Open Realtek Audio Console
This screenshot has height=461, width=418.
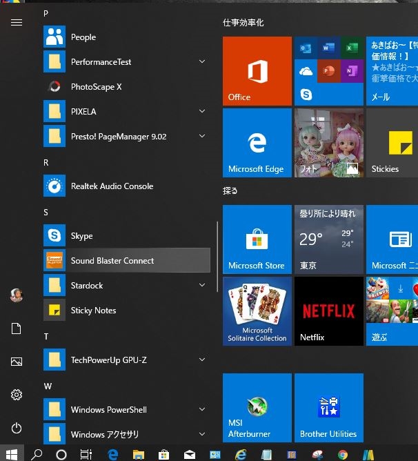click(126, 186)
